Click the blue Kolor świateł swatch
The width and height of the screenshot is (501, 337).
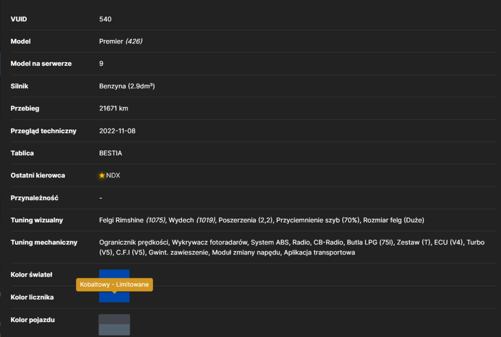[114, 274]
